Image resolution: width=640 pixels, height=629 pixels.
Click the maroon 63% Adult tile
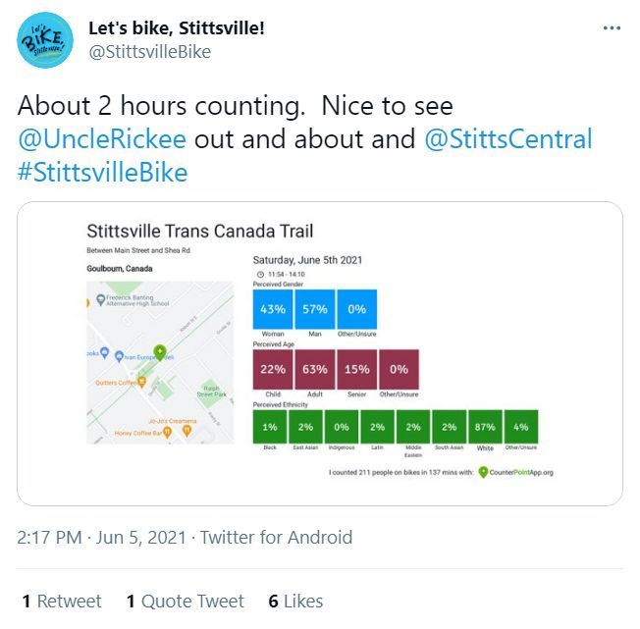(x=315, y=369)
